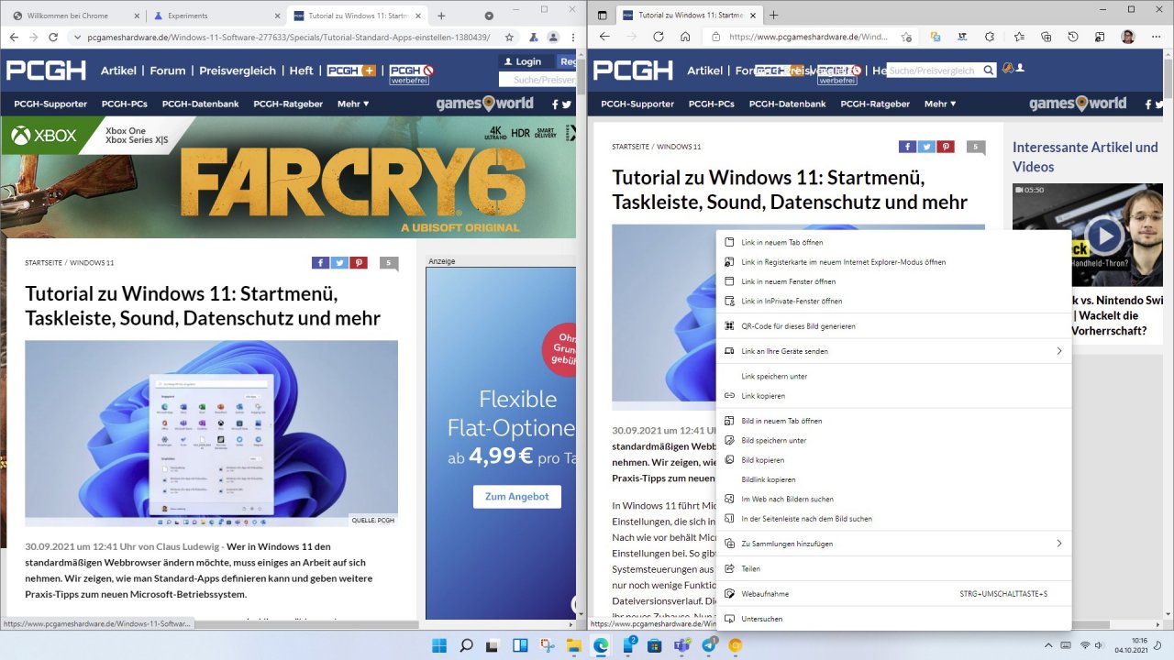The image size is (1174, 660).
Task: Click the Far Cry 6 banner ad
Action: pyautogui.click(x=288, y=177)
